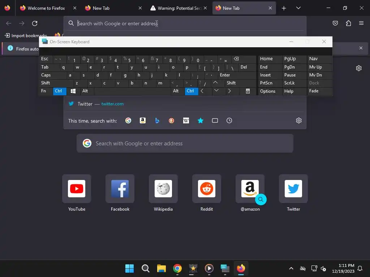
Task: Open the clock and date panel
Action: (343, 268)
